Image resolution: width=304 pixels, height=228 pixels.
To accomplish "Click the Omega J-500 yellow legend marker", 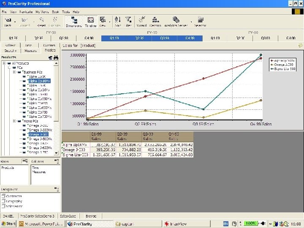I will click(x=272, y=65).
